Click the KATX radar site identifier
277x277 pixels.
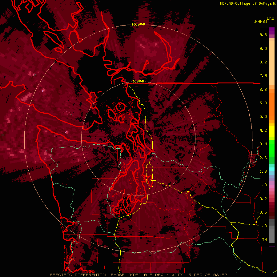click(x=178, y=275)
